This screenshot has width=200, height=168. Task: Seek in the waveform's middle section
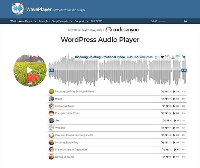117,70
